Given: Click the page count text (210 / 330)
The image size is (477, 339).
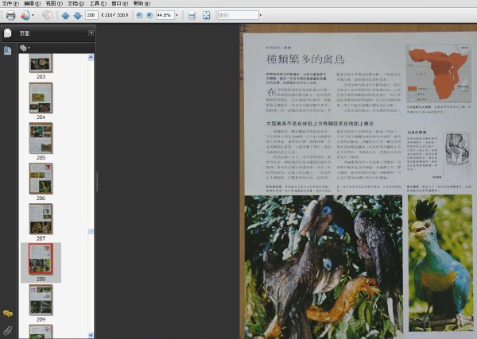Looking at the screenshot, I should [114, 15].
